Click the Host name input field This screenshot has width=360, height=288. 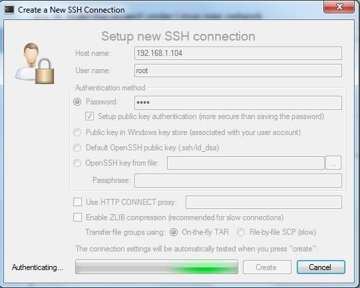pyautogui.click(x=238, y=53)
